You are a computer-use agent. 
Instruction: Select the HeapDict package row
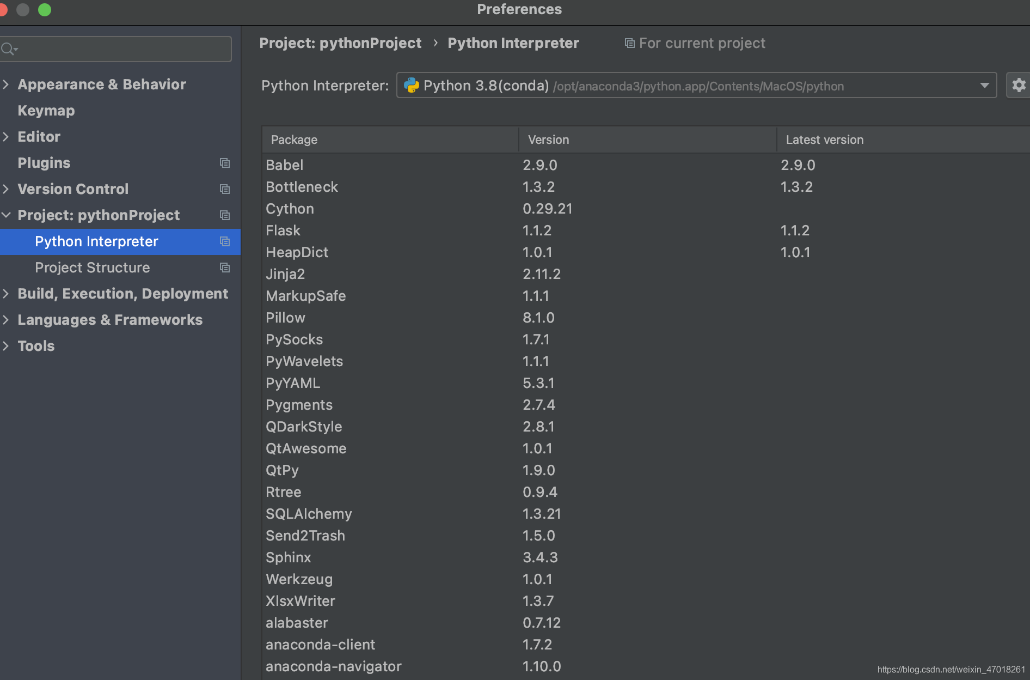(x=646, y=252)
